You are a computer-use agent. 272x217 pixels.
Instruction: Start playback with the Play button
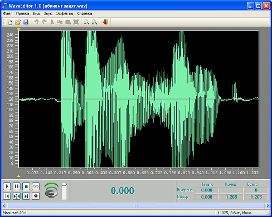[7, 186]
